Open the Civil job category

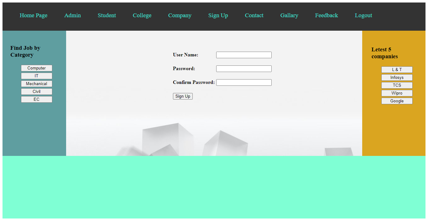[37, 91]
